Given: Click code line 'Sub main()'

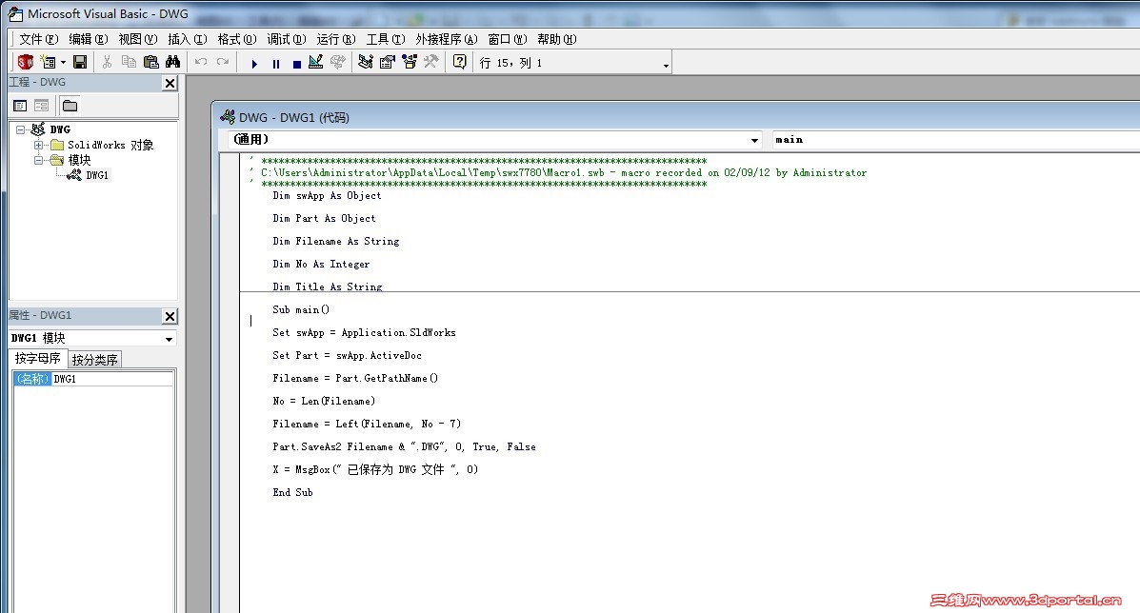Looking at the screenshot, I should pos(301,309).
